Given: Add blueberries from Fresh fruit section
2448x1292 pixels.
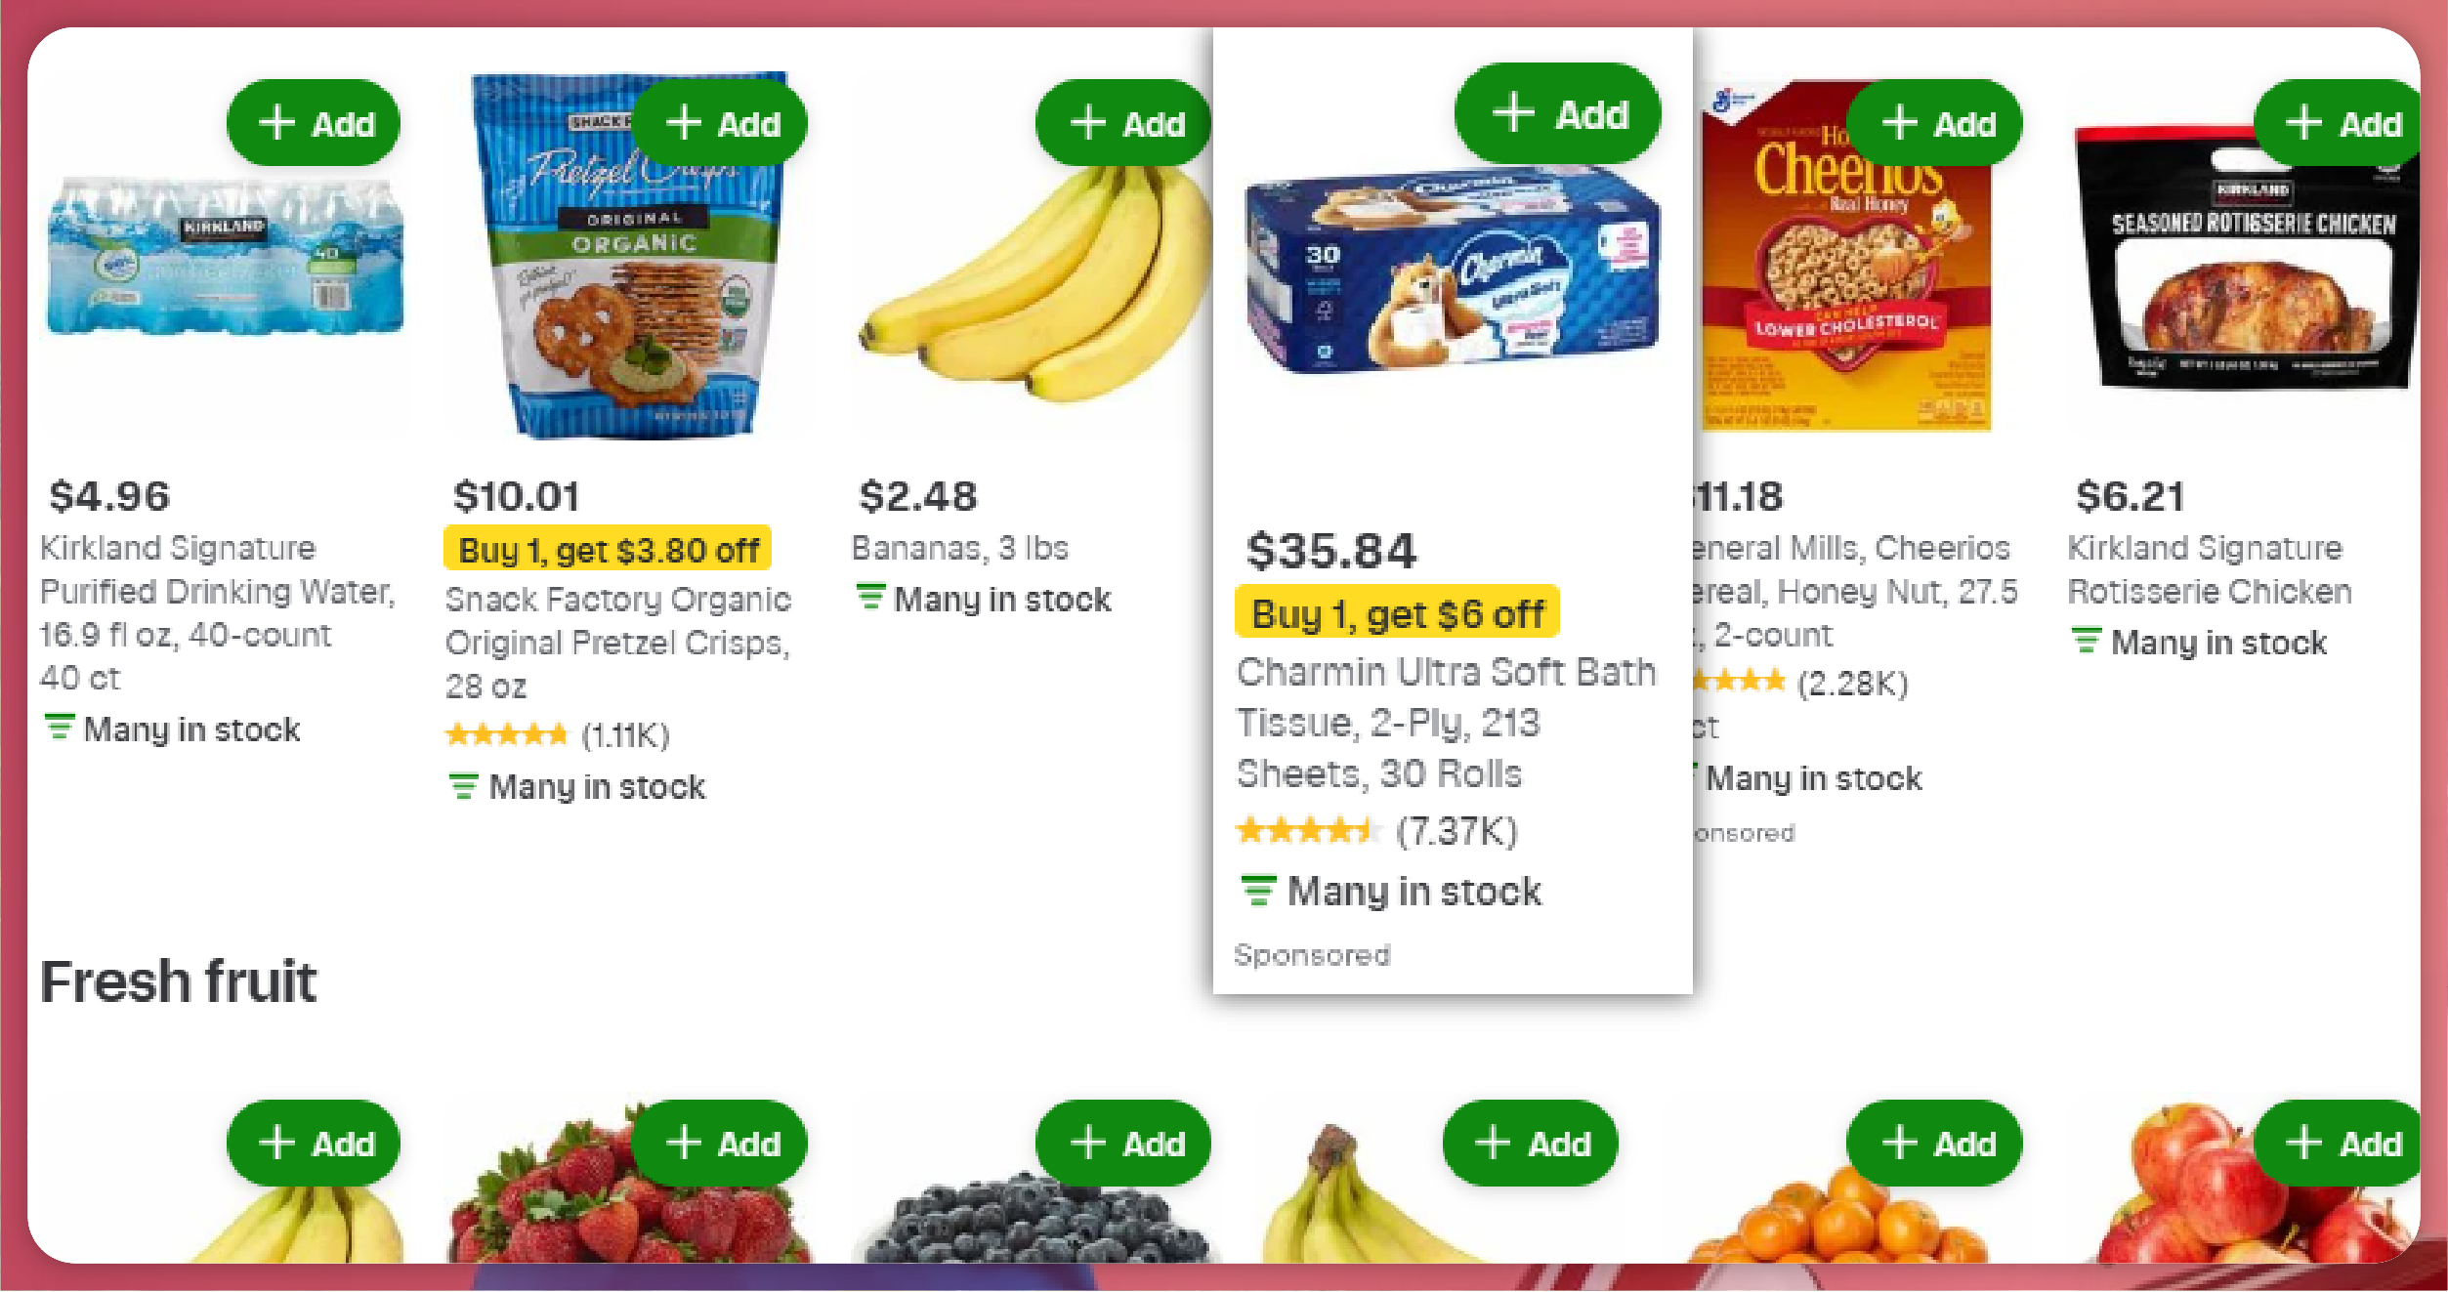Looking at the screenshot, I should pos(1125,1143).
